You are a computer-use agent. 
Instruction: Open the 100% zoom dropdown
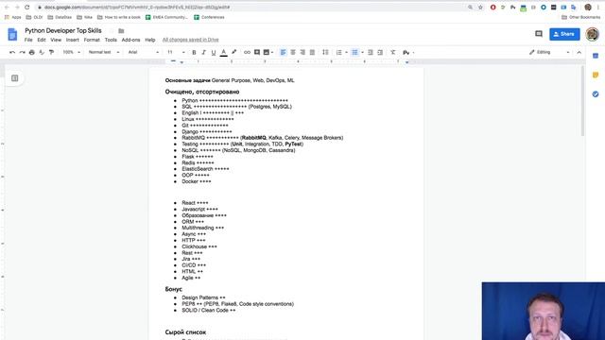click(72, 52)
